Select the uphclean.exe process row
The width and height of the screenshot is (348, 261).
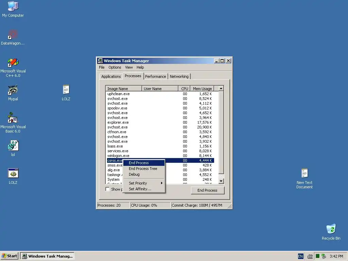160,94
